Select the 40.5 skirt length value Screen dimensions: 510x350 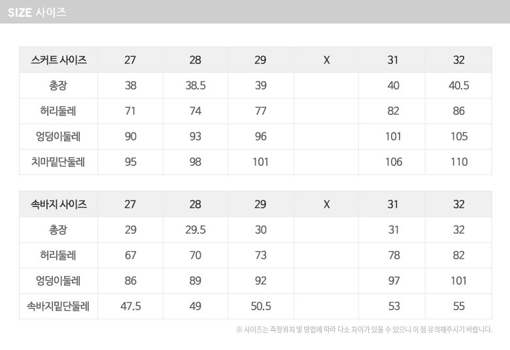459,86
